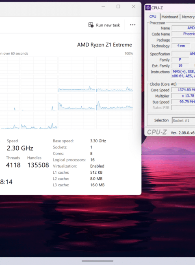Click the AMD Ryzen Z1 Extreme heading
The width and height of the screenshot is (195, 265).
point(104,45)
